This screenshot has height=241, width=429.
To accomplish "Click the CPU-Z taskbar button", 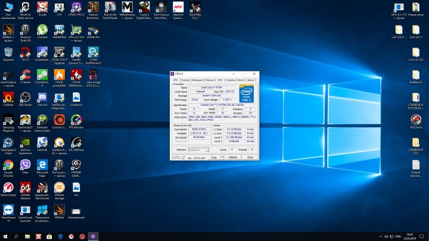I will tap(93, 236).
